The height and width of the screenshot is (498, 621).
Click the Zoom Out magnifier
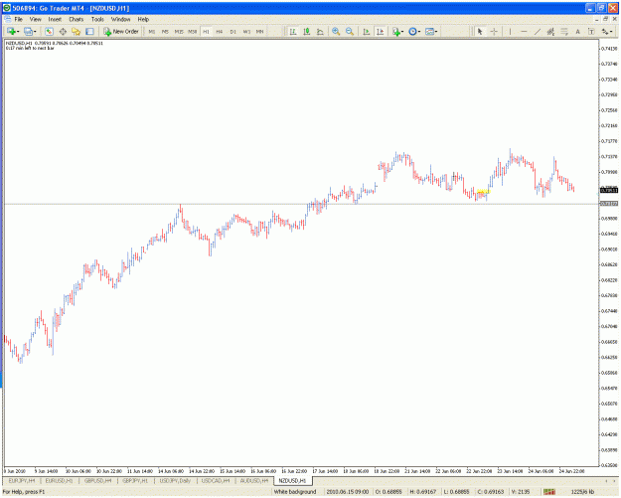tap(350, 31)
